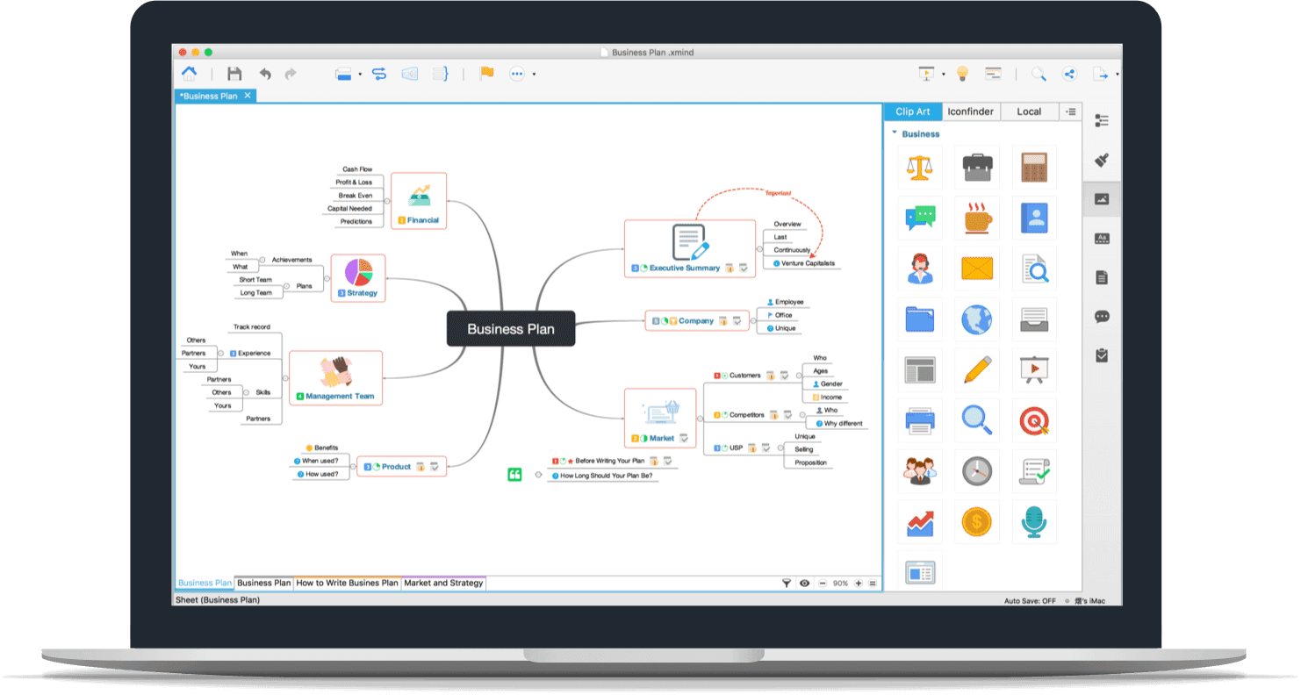Screen dimensions: 1301x695
Task: Open the insert topic dropdown arrow
Action: point(360,75)
